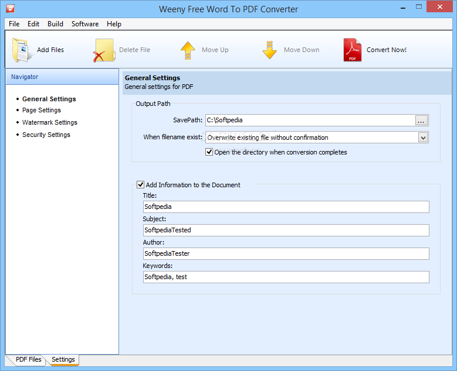Open the File menu

click(14, 24)
